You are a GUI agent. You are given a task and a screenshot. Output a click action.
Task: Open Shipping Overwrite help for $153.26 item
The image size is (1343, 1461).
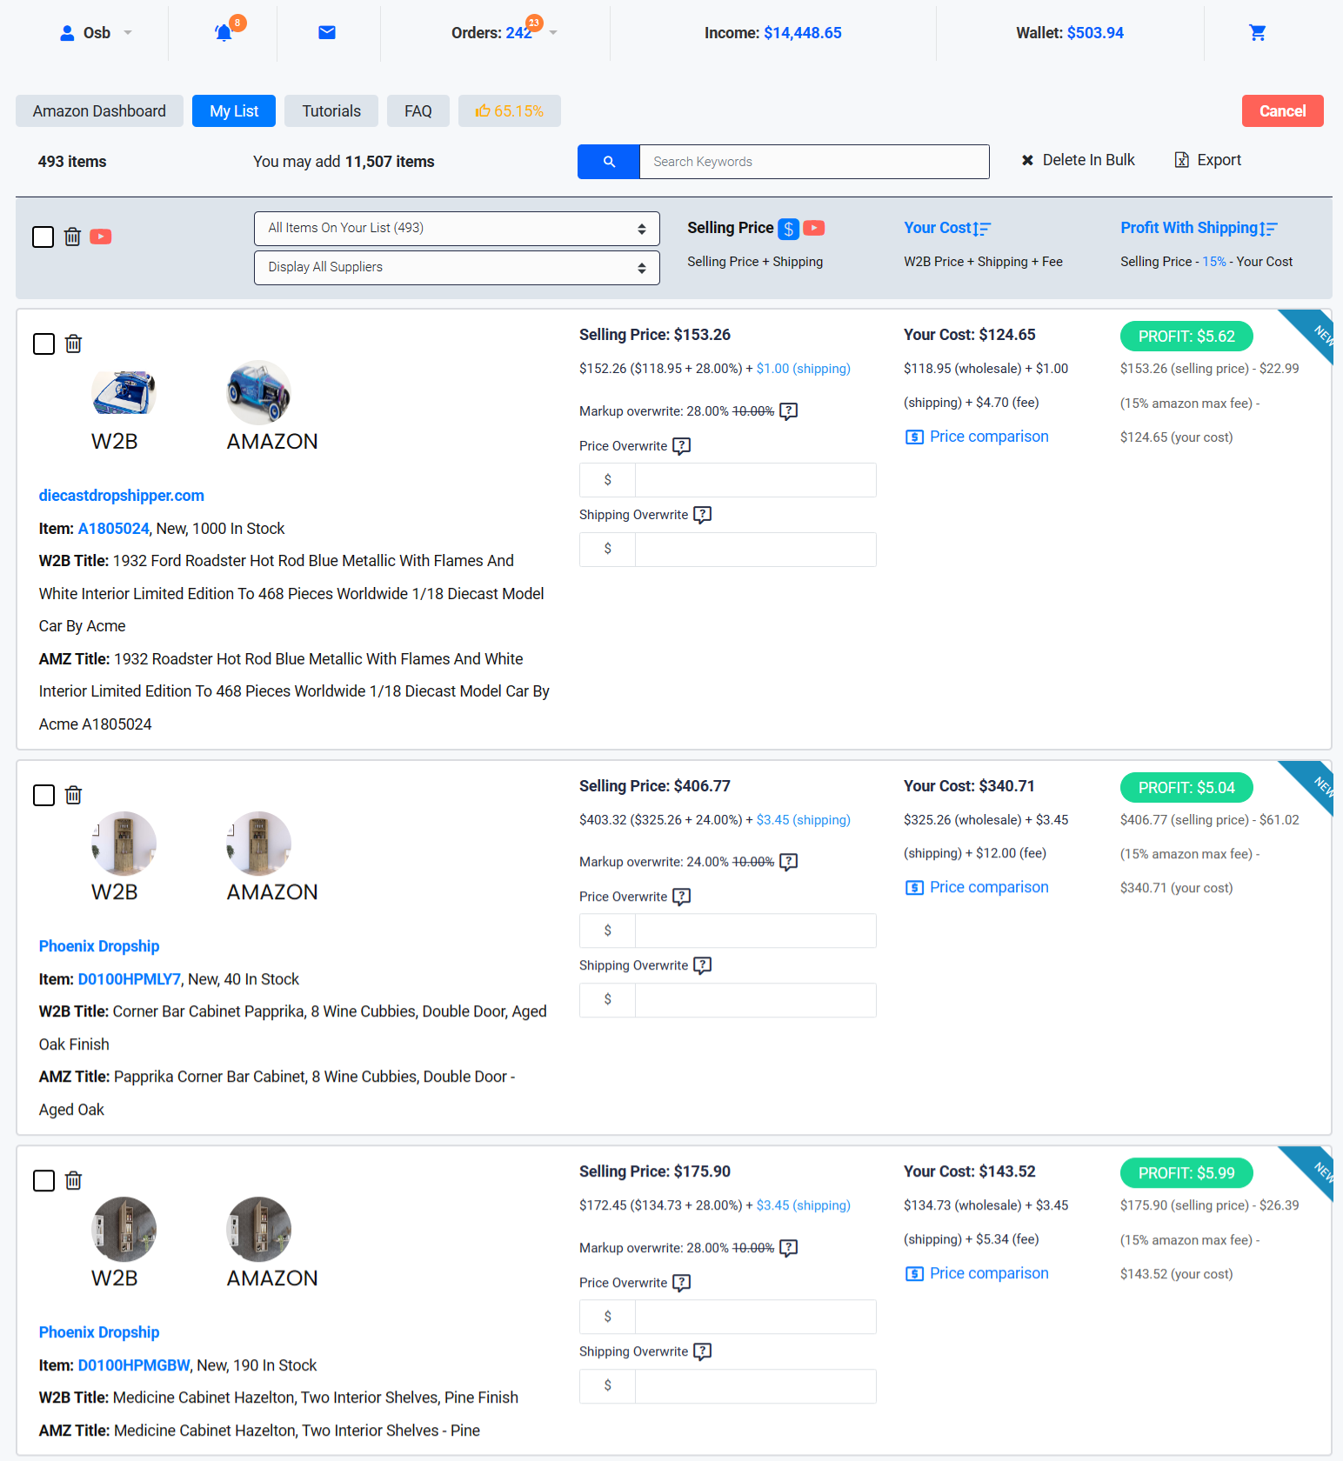(x=703, y=515)
